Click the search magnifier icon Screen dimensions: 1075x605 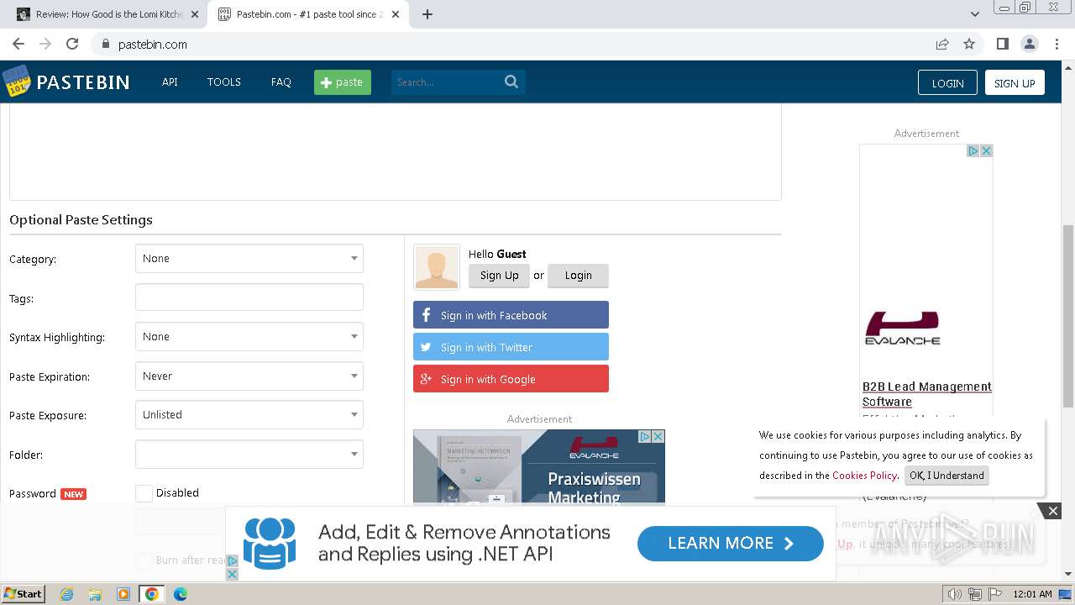511,82
